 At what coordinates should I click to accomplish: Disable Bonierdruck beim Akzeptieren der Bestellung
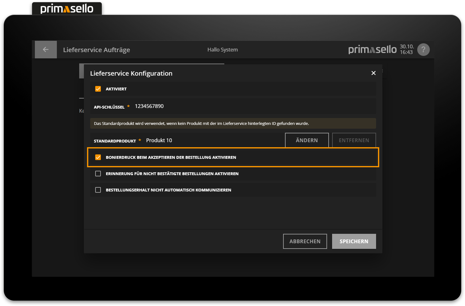point(98,157)
